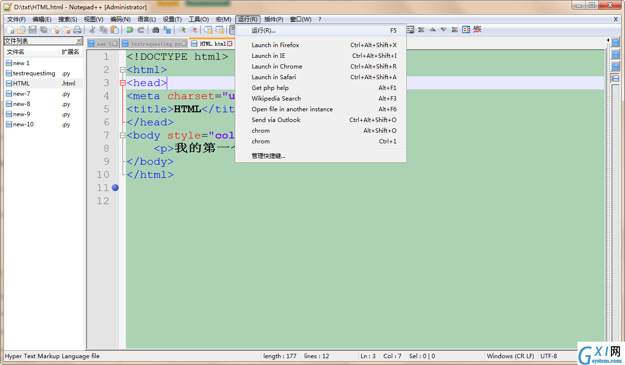Open the 工具(O) menu
The height and width of the screenshot is (365, 625).
pyautogui.click(x=198, y=19)
